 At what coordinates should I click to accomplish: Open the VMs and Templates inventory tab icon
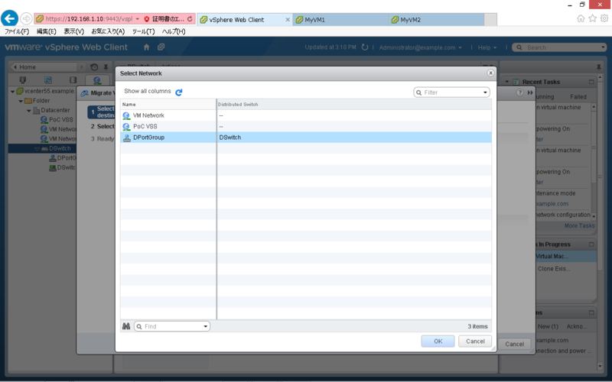click(48, 80)
